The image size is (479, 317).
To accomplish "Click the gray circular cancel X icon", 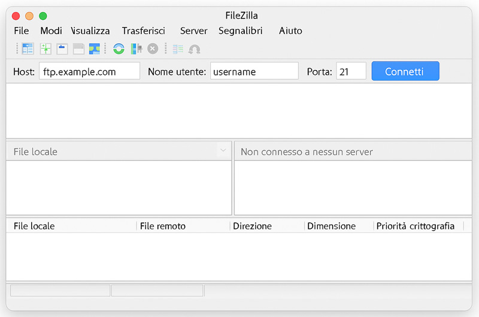I will 153,49.
